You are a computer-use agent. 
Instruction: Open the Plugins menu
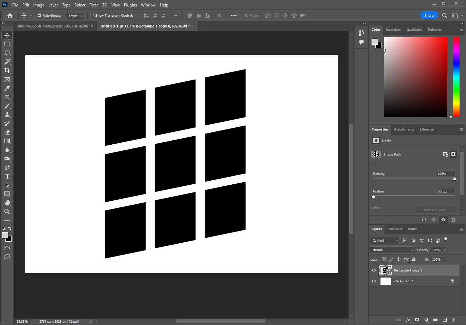click(x=130, y=5)
